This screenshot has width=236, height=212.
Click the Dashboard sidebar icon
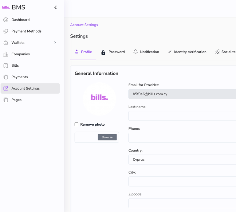pos(6,20)
